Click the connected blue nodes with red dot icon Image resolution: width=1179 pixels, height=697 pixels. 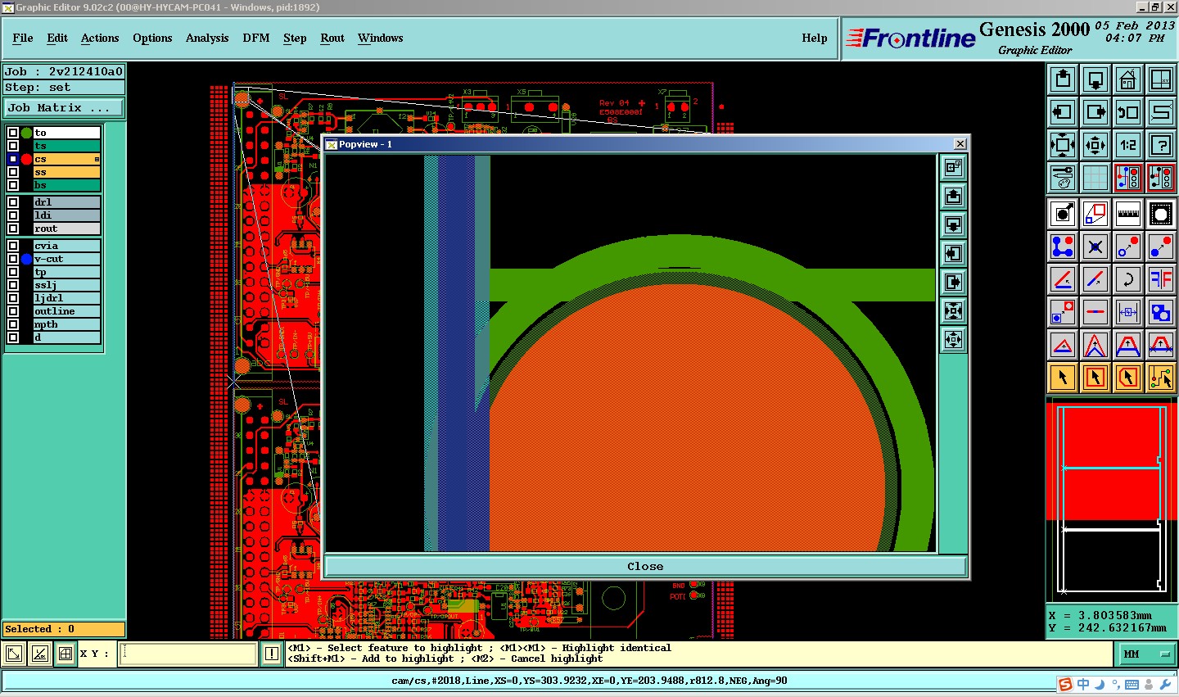[x=1063, y=246]
